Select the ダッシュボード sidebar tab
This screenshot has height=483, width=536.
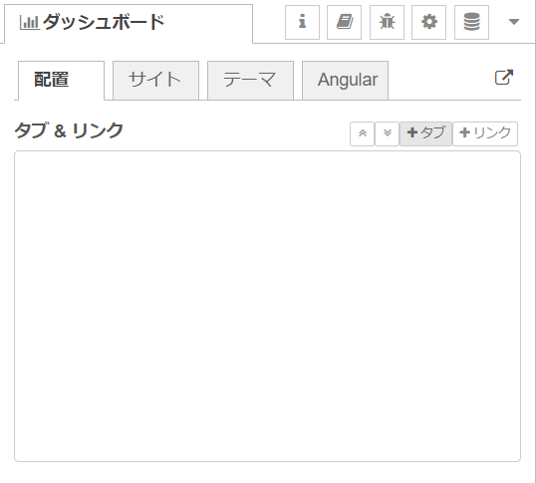[129, 23]
